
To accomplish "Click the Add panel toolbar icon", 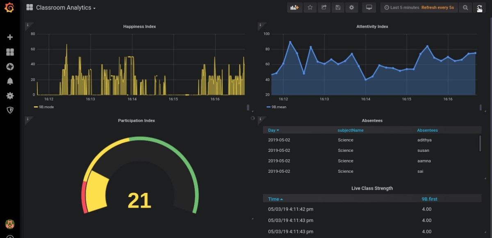I will (294, 7).
